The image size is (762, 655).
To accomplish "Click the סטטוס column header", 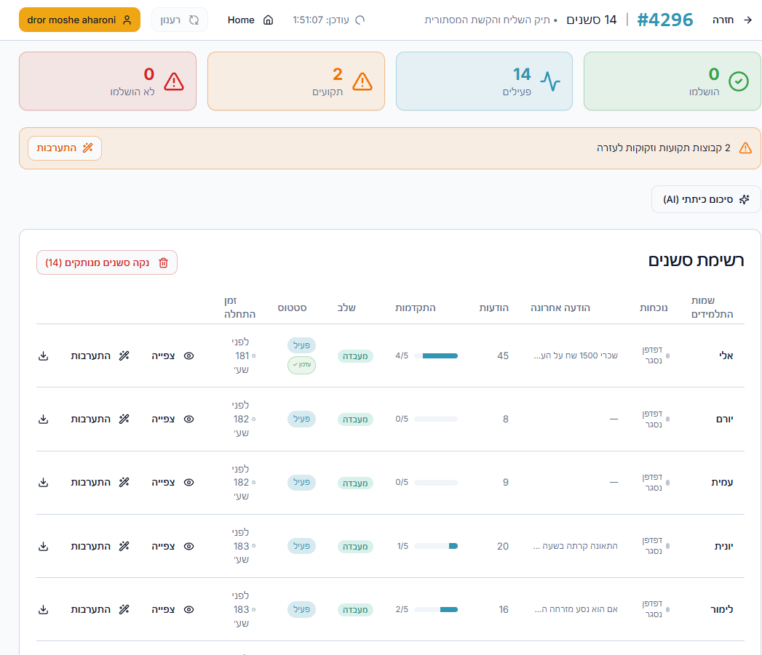I will point(292,308).
